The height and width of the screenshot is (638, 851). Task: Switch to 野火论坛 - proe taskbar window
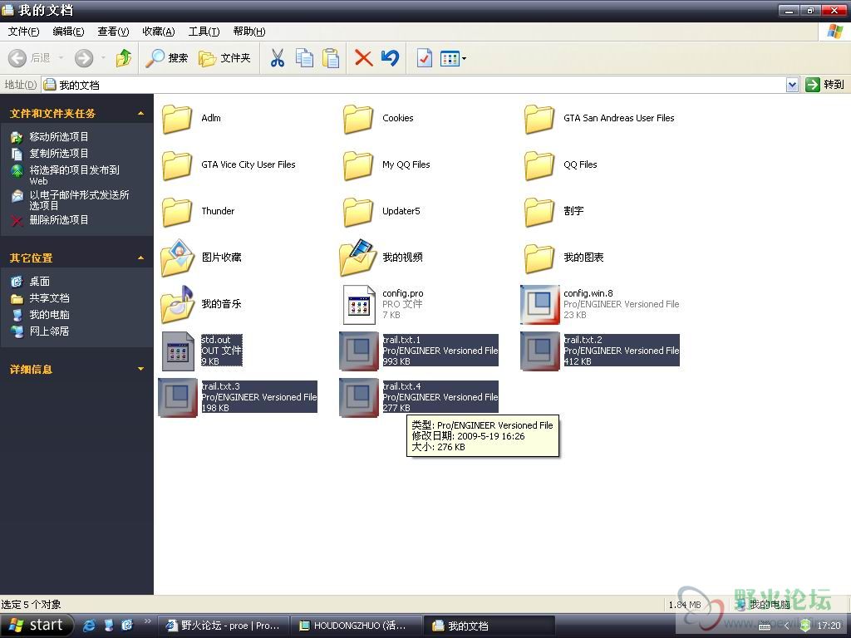[223, 626]
